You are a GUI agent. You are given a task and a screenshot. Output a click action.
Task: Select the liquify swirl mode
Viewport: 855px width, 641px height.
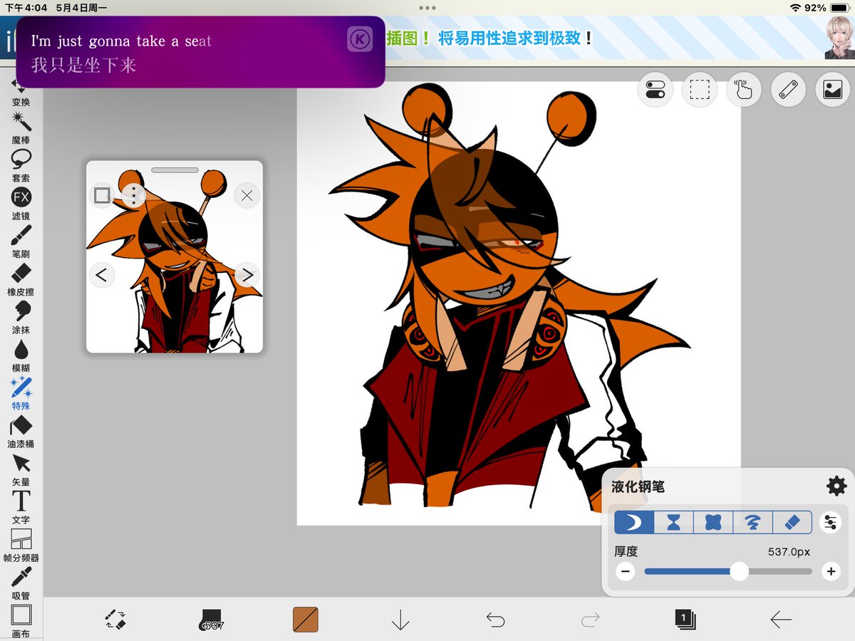point(752,523)
